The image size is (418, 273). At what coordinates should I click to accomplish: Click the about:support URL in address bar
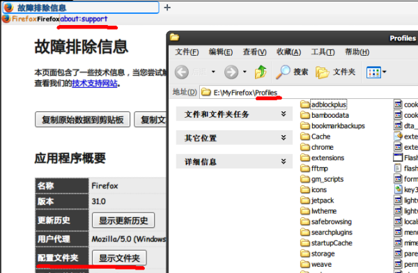[84, 19]
